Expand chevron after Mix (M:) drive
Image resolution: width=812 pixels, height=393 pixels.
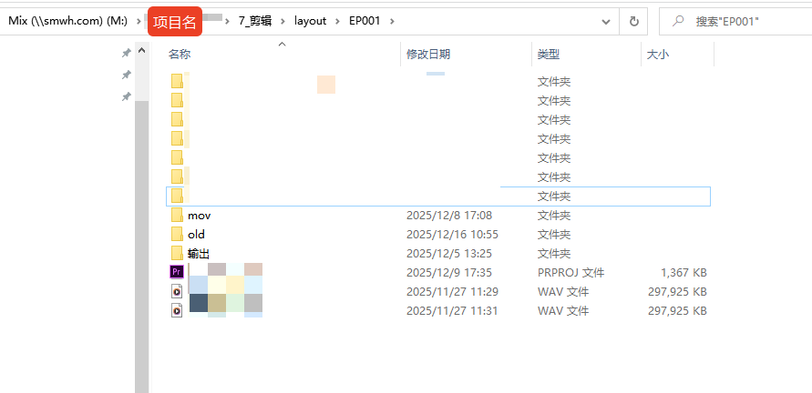click(139, 21)
